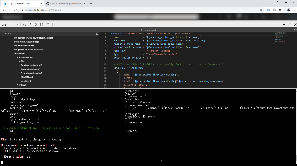
Task: Maximize the Cloud Shell pane
Action: (290, 24)
